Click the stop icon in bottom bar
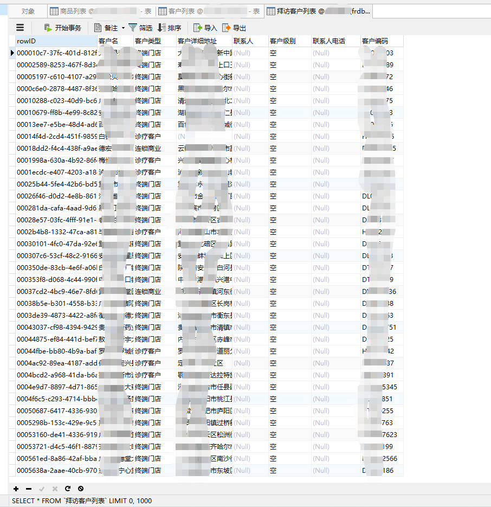Viewport: 491px width, 507px height. pyautogui.click(x=81, y=489)
